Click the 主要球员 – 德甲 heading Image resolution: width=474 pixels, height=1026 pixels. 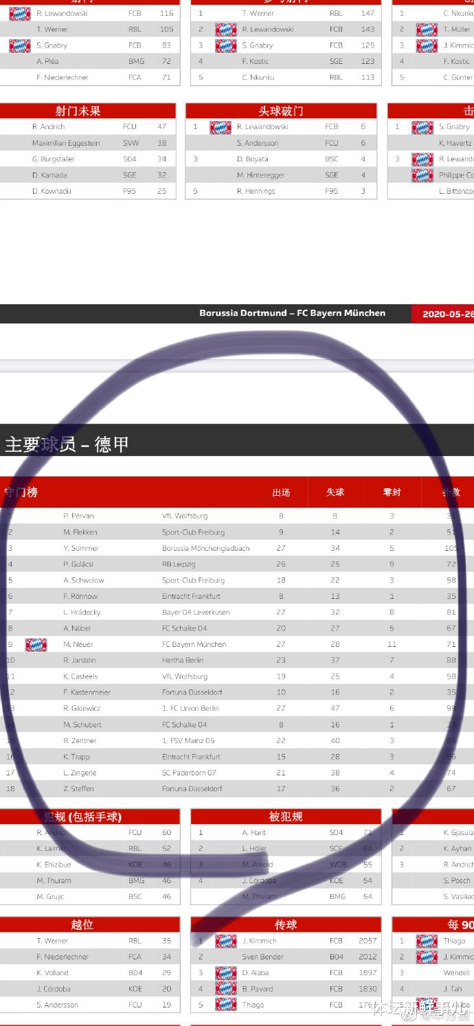67,444
